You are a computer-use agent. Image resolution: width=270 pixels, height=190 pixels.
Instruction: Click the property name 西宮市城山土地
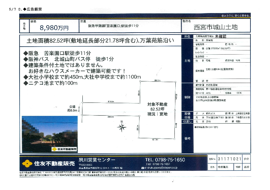click(216, 27)
